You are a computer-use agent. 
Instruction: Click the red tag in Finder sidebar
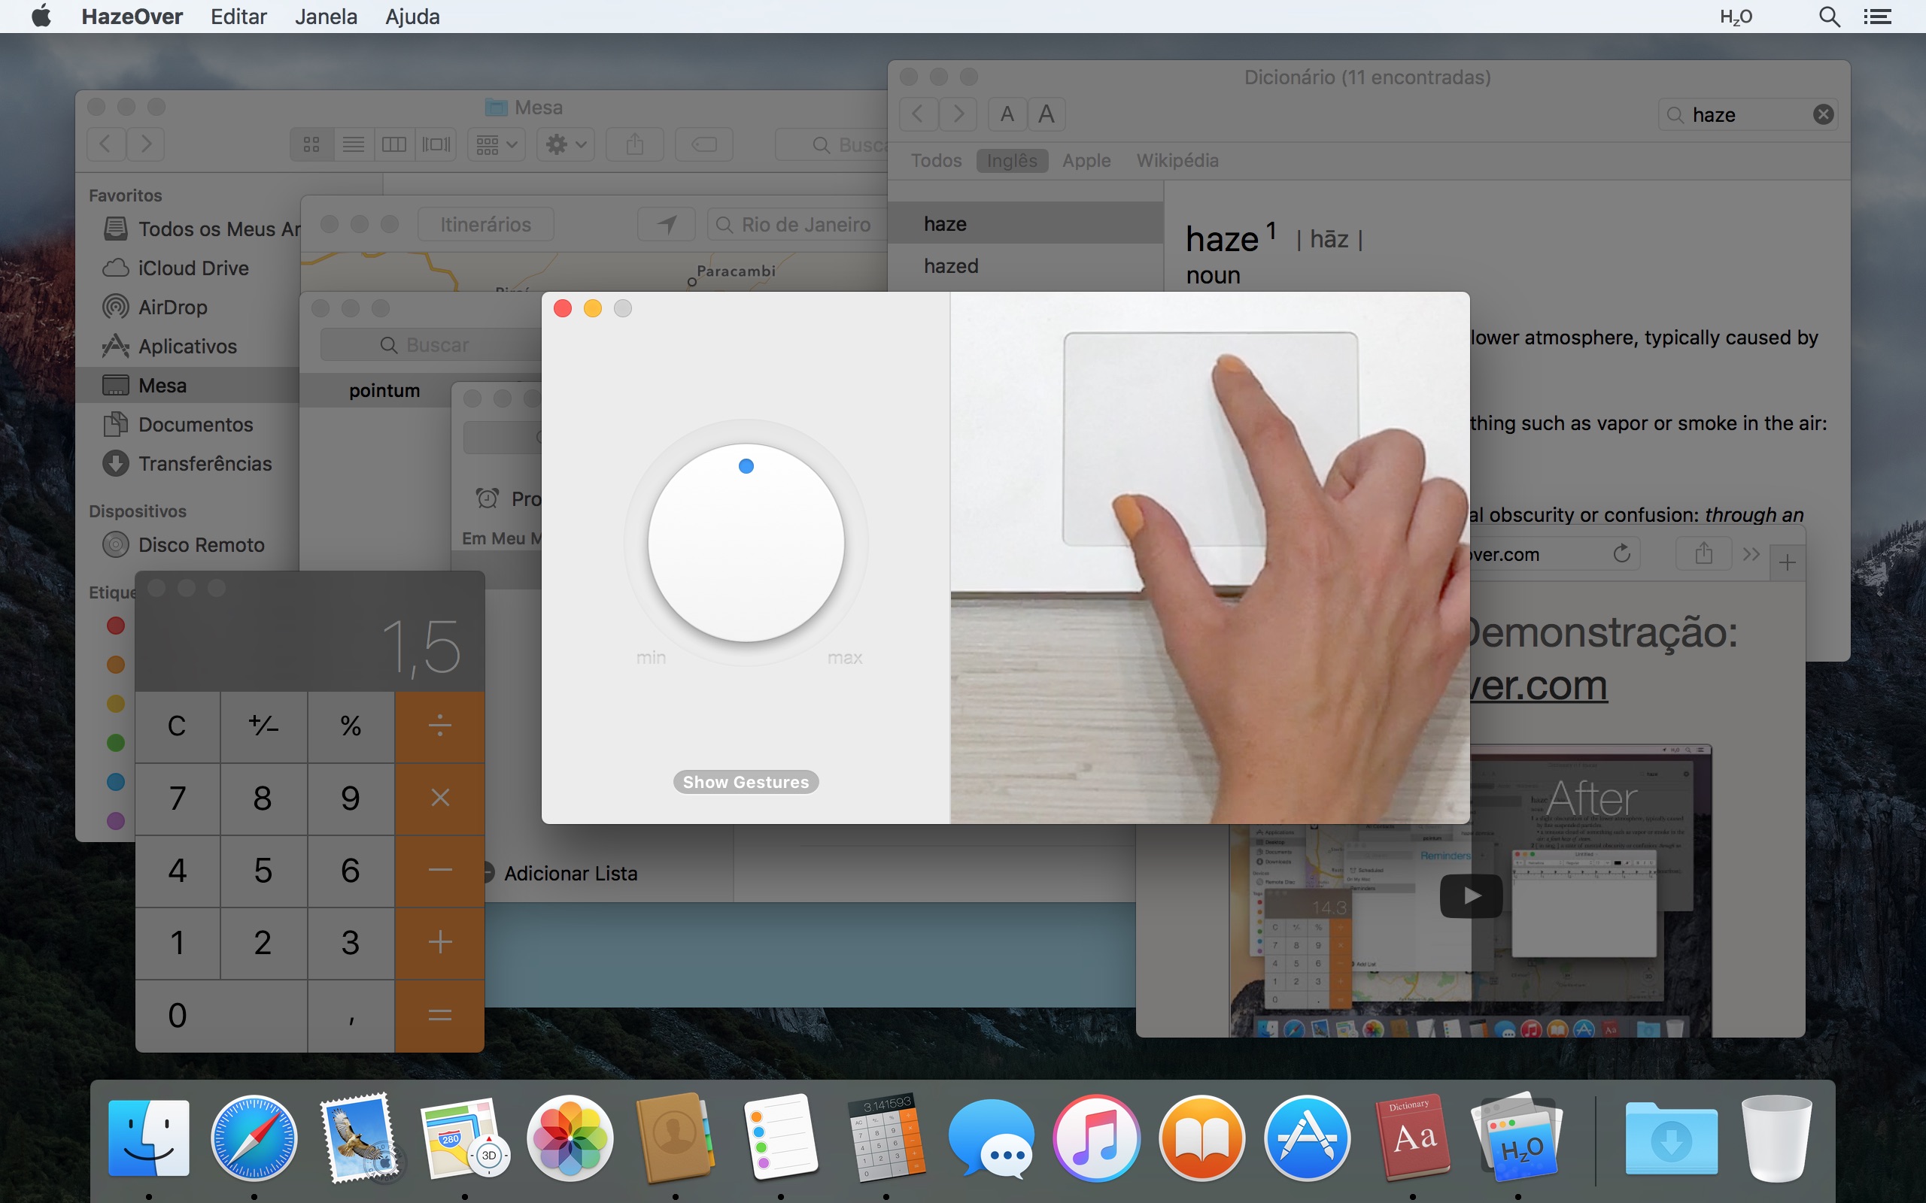(x=115, y=626)
